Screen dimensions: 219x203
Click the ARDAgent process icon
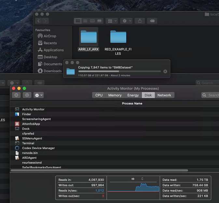point(17,158)
